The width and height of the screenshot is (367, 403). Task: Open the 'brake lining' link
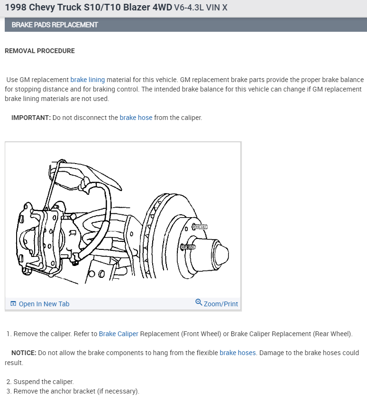pyautogui.click(x=88, y=80)
